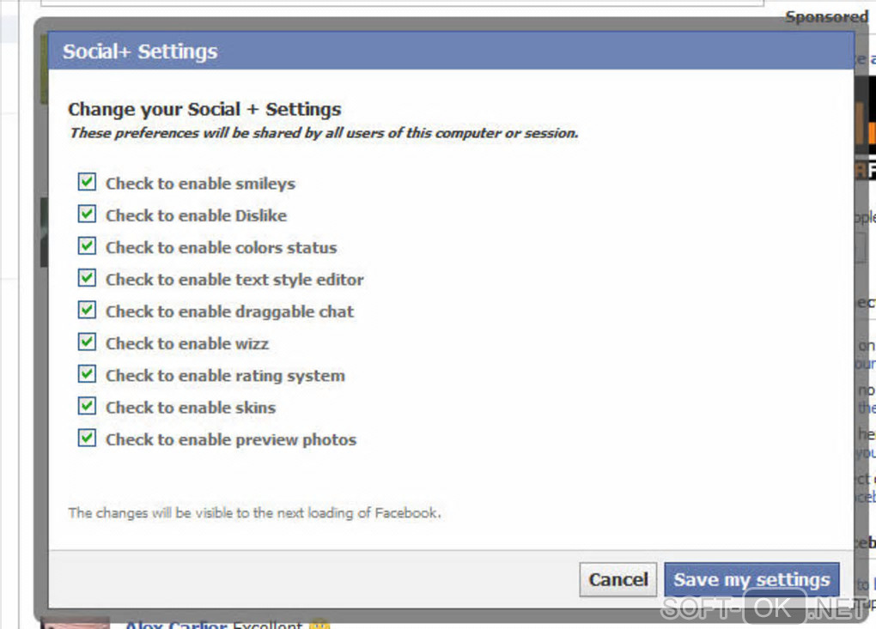Turn off the text style editor checkbox
Screen dimensions: 876x629
pyautogui.click(x=87, y=278)
